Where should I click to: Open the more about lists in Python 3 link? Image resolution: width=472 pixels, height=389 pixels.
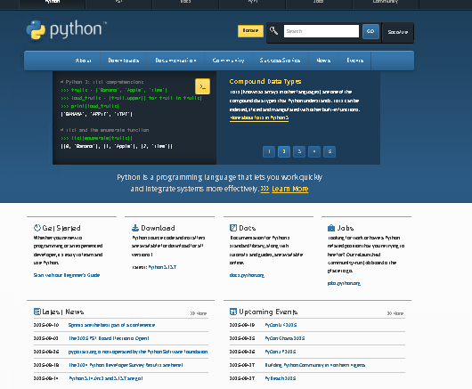[x=259, y=118]
